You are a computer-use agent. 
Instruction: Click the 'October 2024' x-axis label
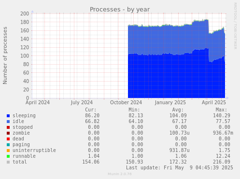pos(126,102)
